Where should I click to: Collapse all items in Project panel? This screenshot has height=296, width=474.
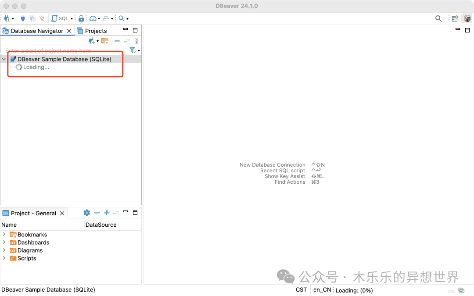97,213
